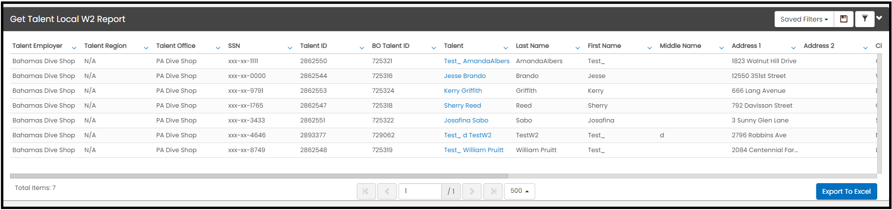Click the save filter disk icon

click(x=844, y=19)
